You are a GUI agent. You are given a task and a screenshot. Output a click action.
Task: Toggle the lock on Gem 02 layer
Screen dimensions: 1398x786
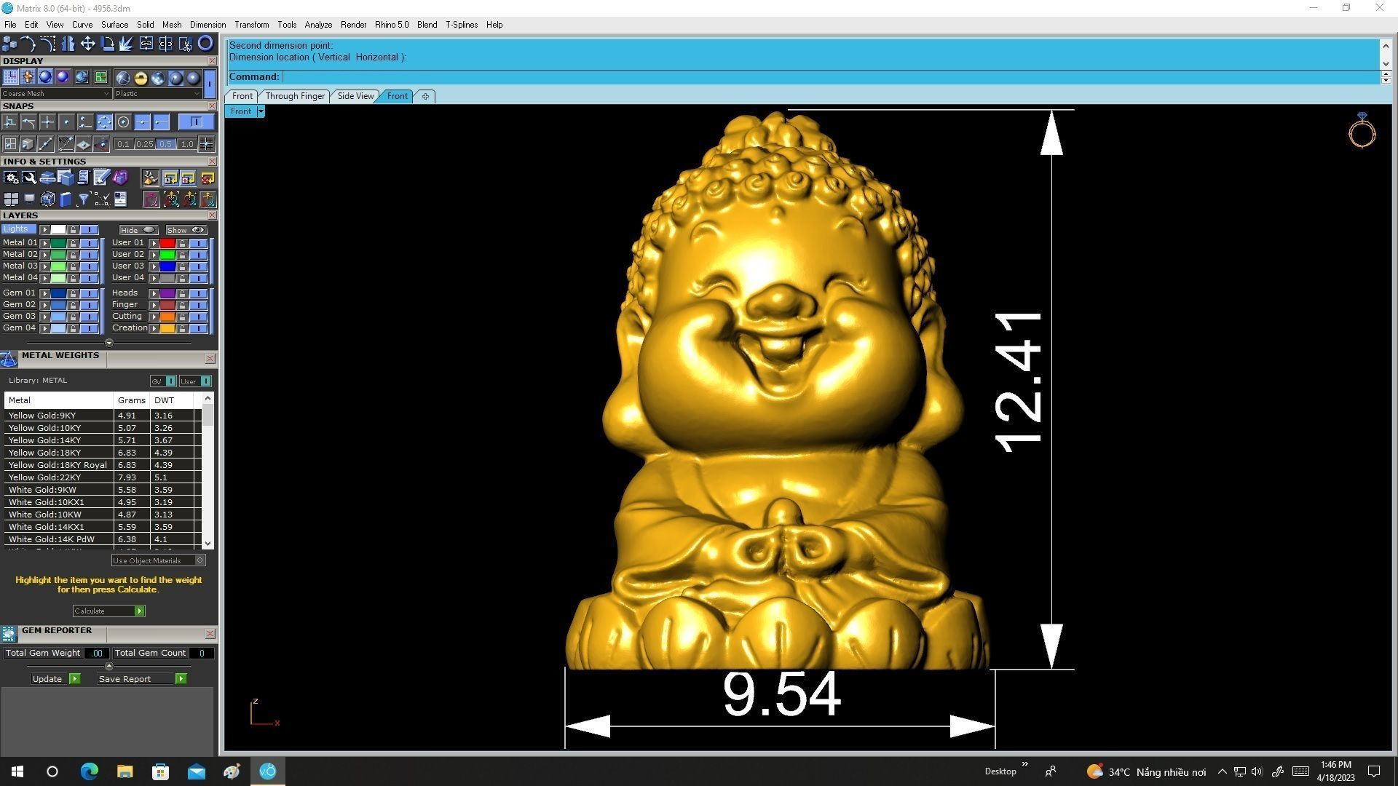[73, 305]
